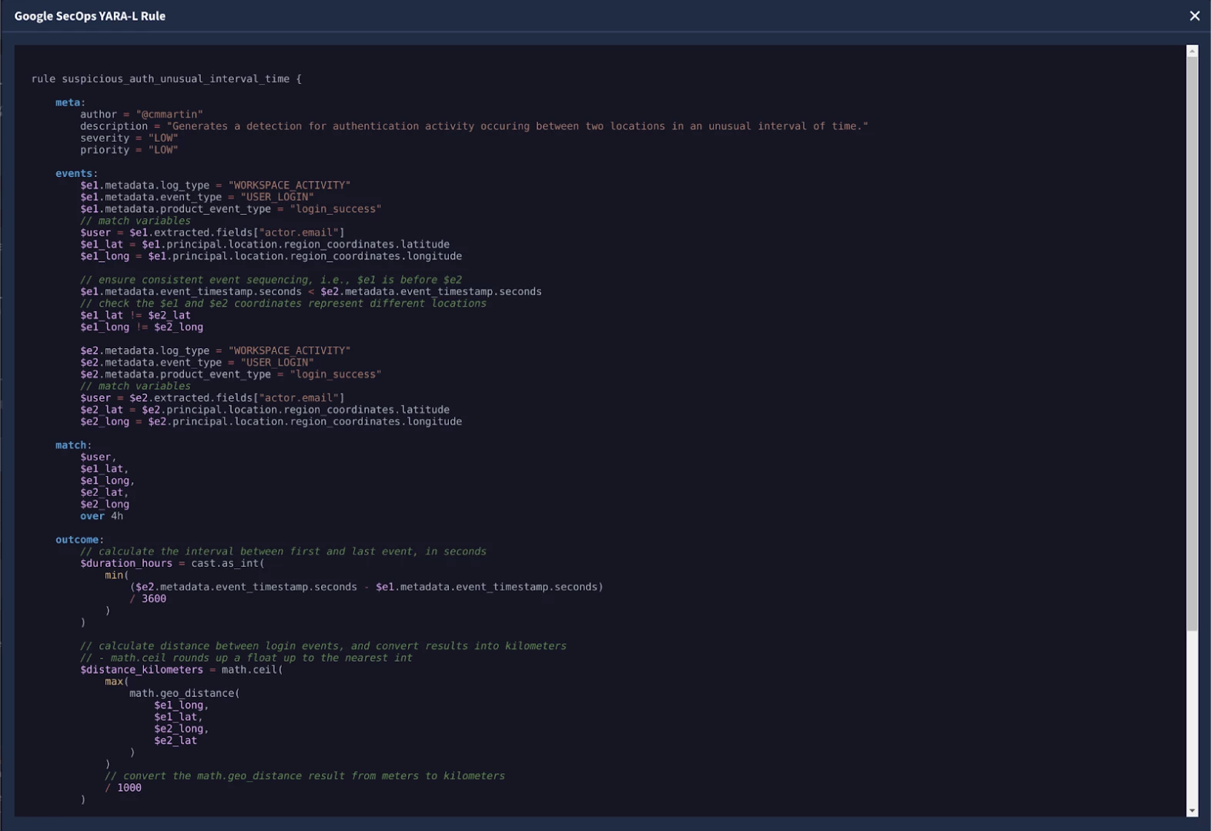Click the '$e1_long != $e2_long' line
Viewport: 1211px width, 831px height.
(x=142, y=327)
